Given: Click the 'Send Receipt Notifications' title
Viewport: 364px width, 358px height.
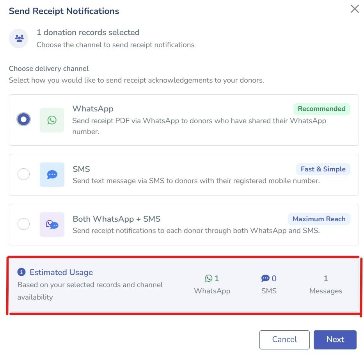Looking at the screenshot, I should (x=64, y=11).
